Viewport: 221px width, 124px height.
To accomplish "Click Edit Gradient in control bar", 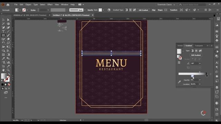I will click(143, 10).
